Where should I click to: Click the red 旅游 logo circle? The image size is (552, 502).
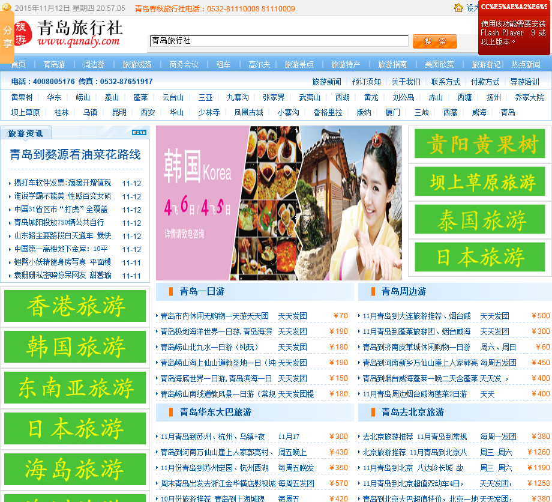point(23,33)
